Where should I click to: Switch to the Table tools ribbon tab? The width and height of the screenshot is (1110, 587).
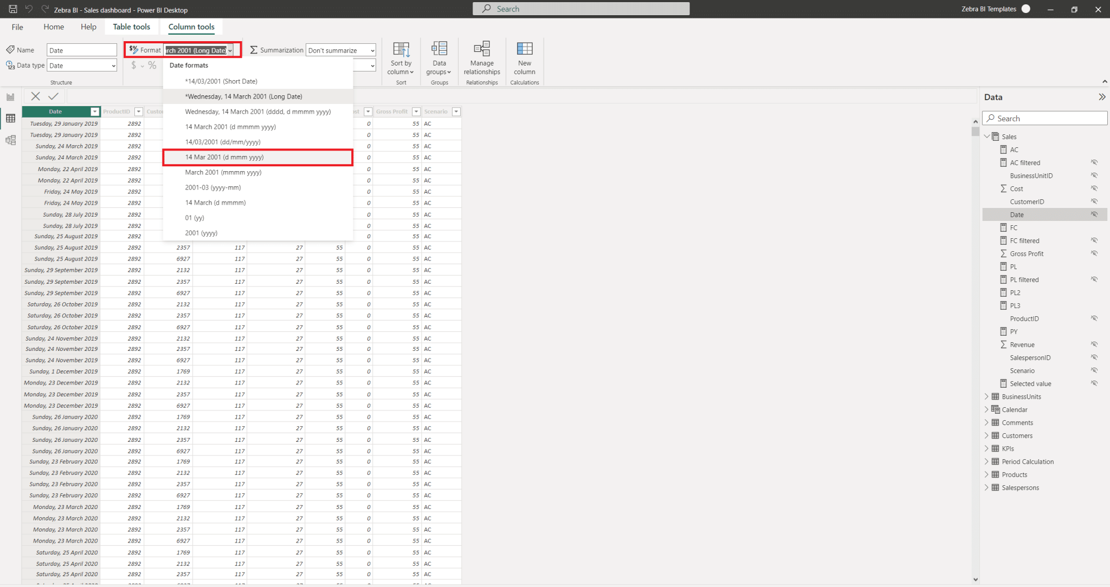pos(131,26)
